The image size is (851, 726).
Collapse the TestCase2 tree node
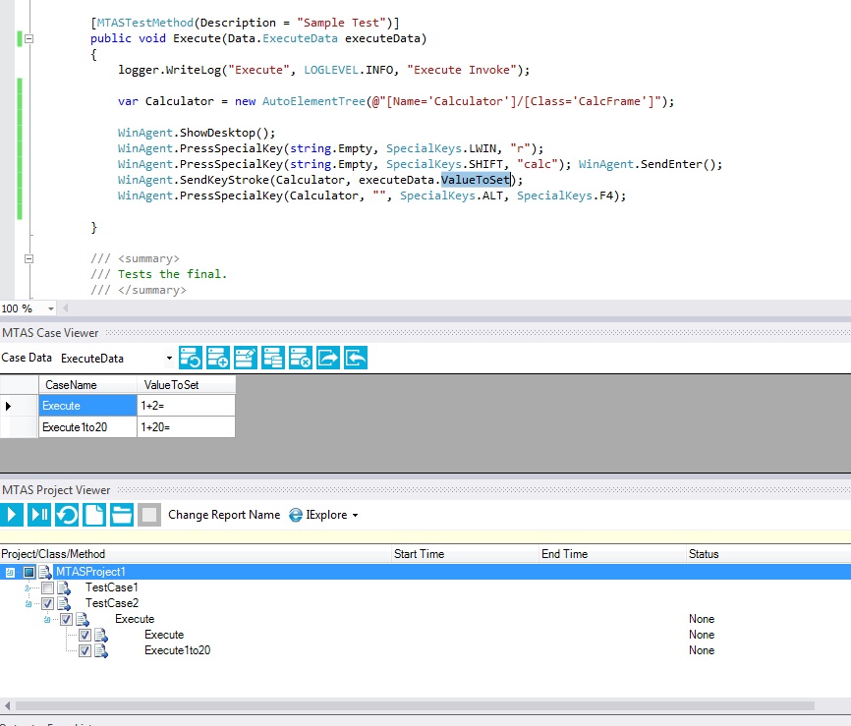coord(28,603)
